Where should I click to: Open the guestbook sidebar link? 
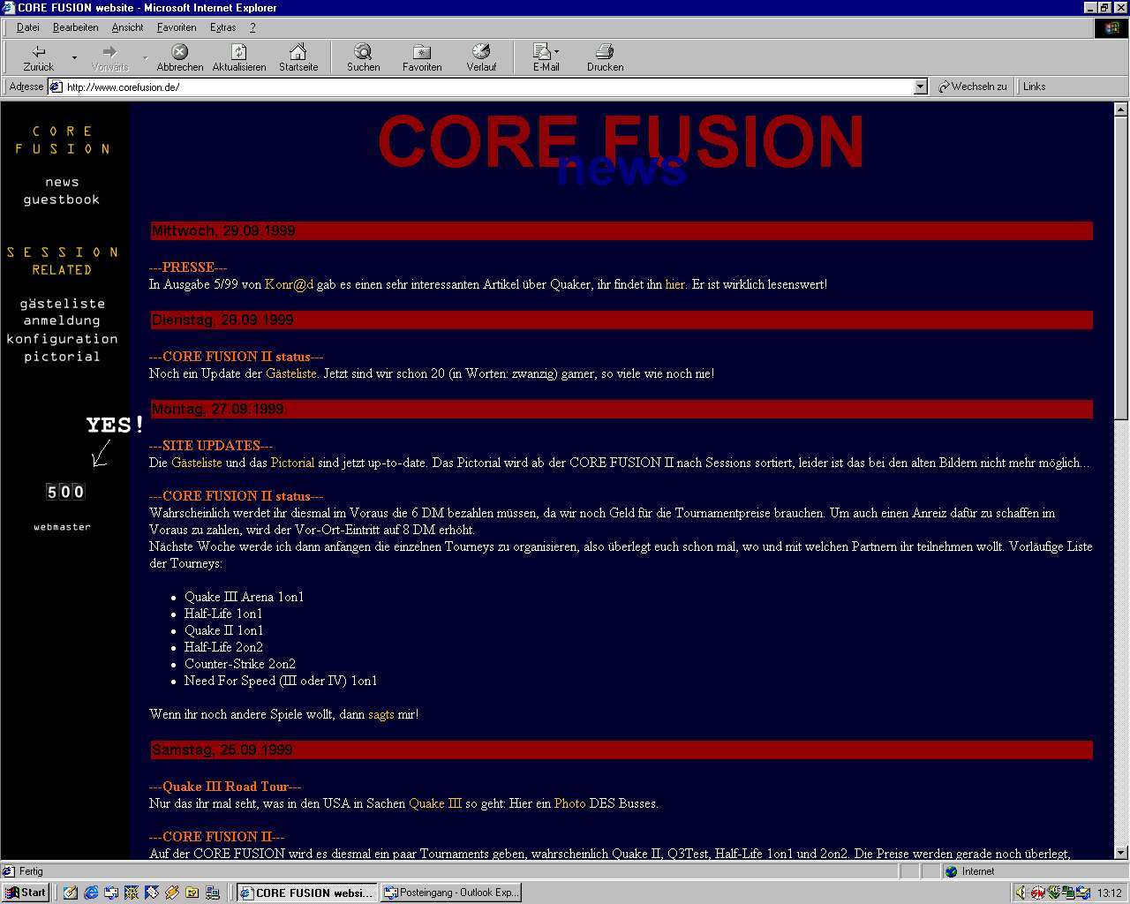pos(62,200)
